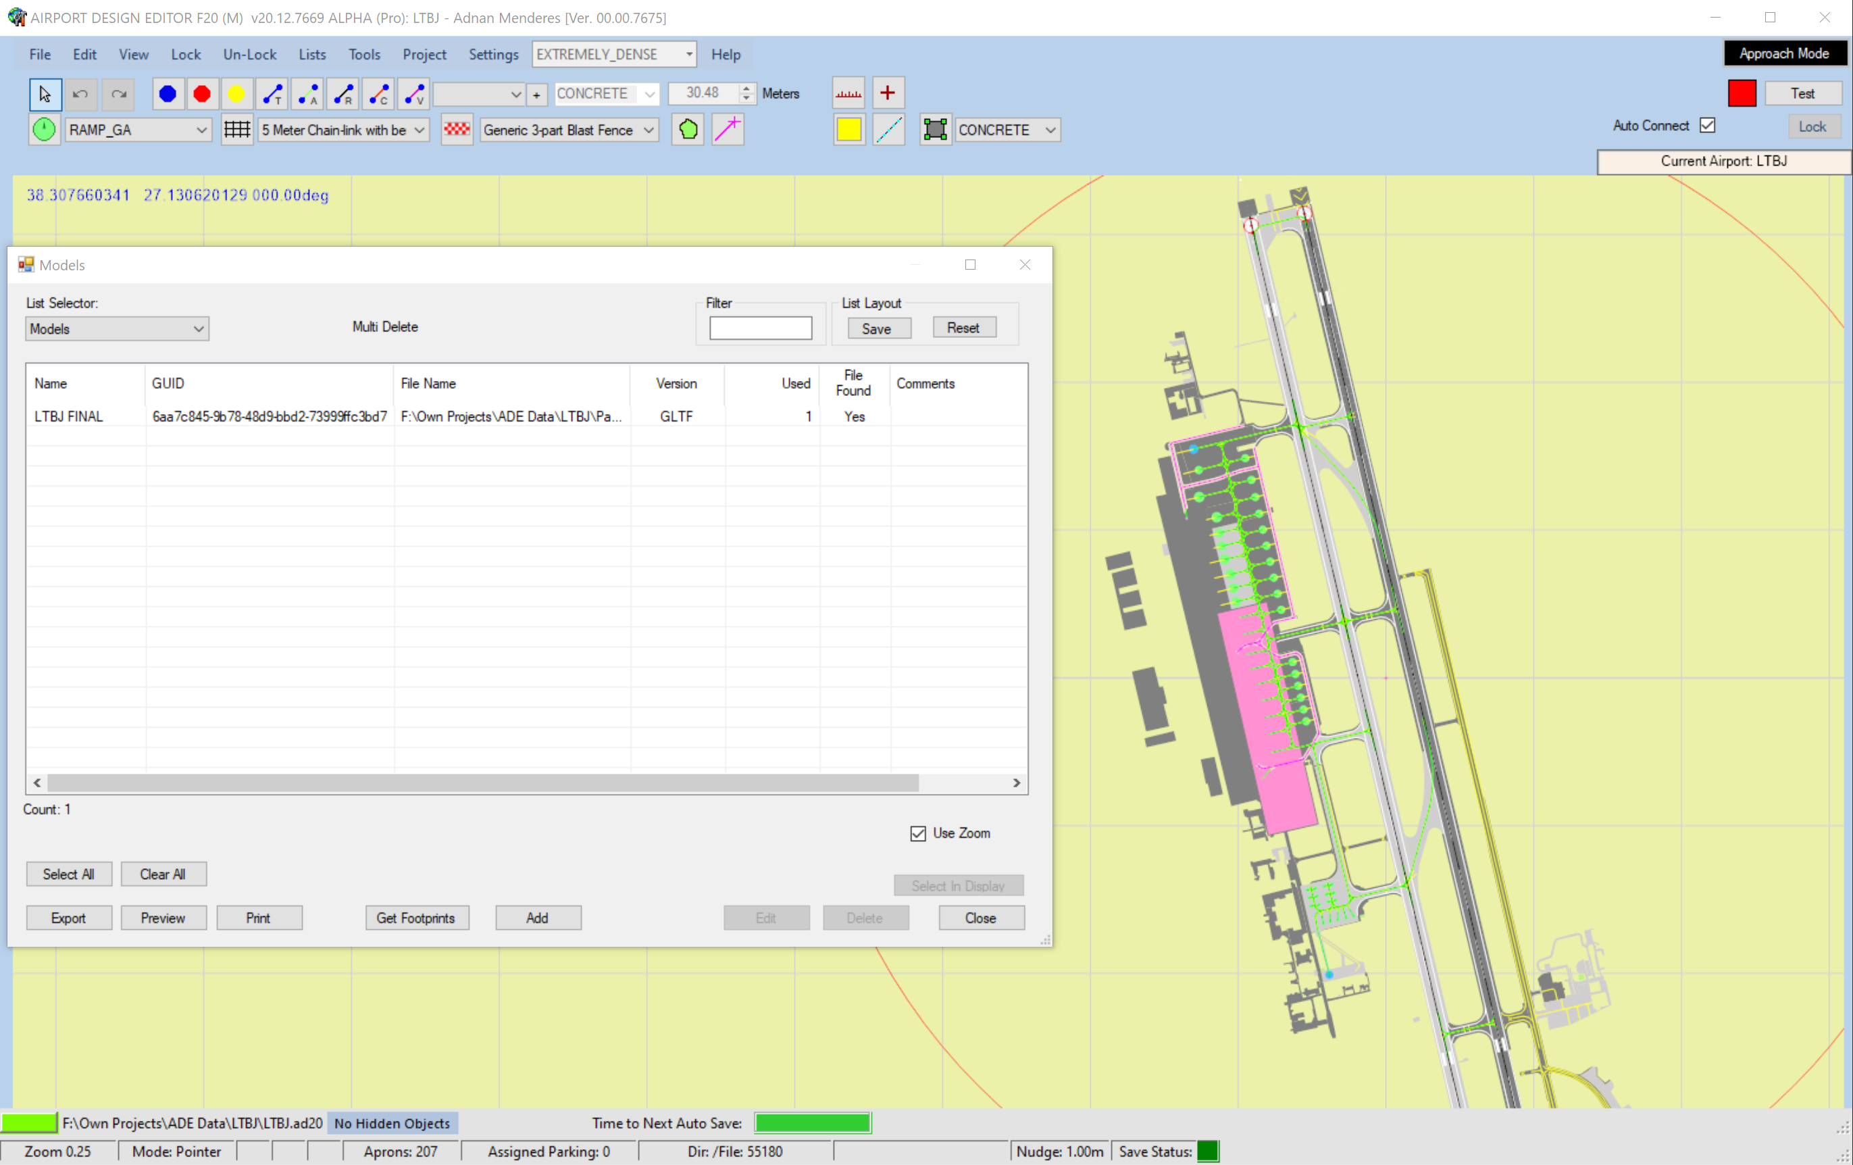The width and height of the screenshot is (1853, 1165).
Task: Pick the yellow octagon node tool
Action: [236, 94]
